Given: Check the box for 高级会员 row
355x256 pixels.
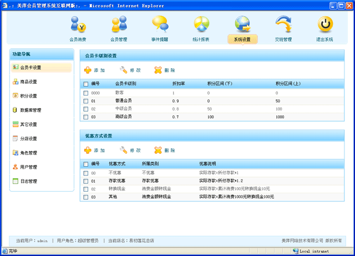Looking at the screenshot, I should point(86,117).
